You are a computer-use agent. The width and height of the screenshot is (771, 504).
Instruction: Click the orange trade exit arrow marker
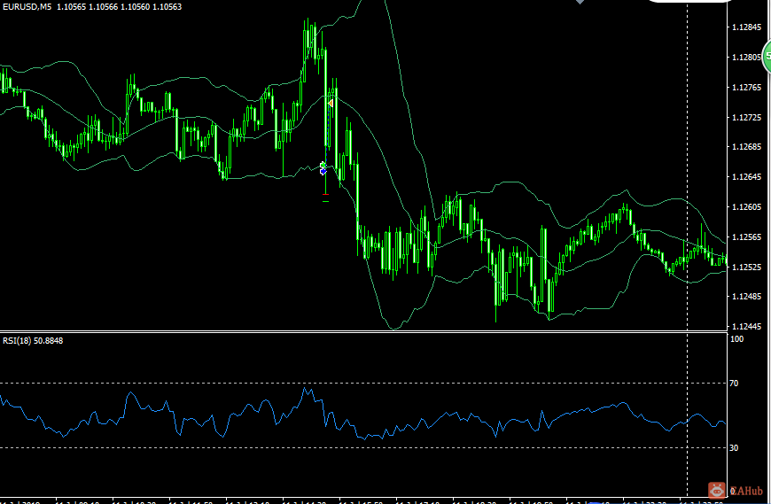tap(331, 103)
